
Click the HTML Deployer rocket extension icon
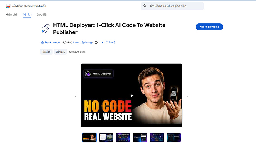click(x=45, y=29)
